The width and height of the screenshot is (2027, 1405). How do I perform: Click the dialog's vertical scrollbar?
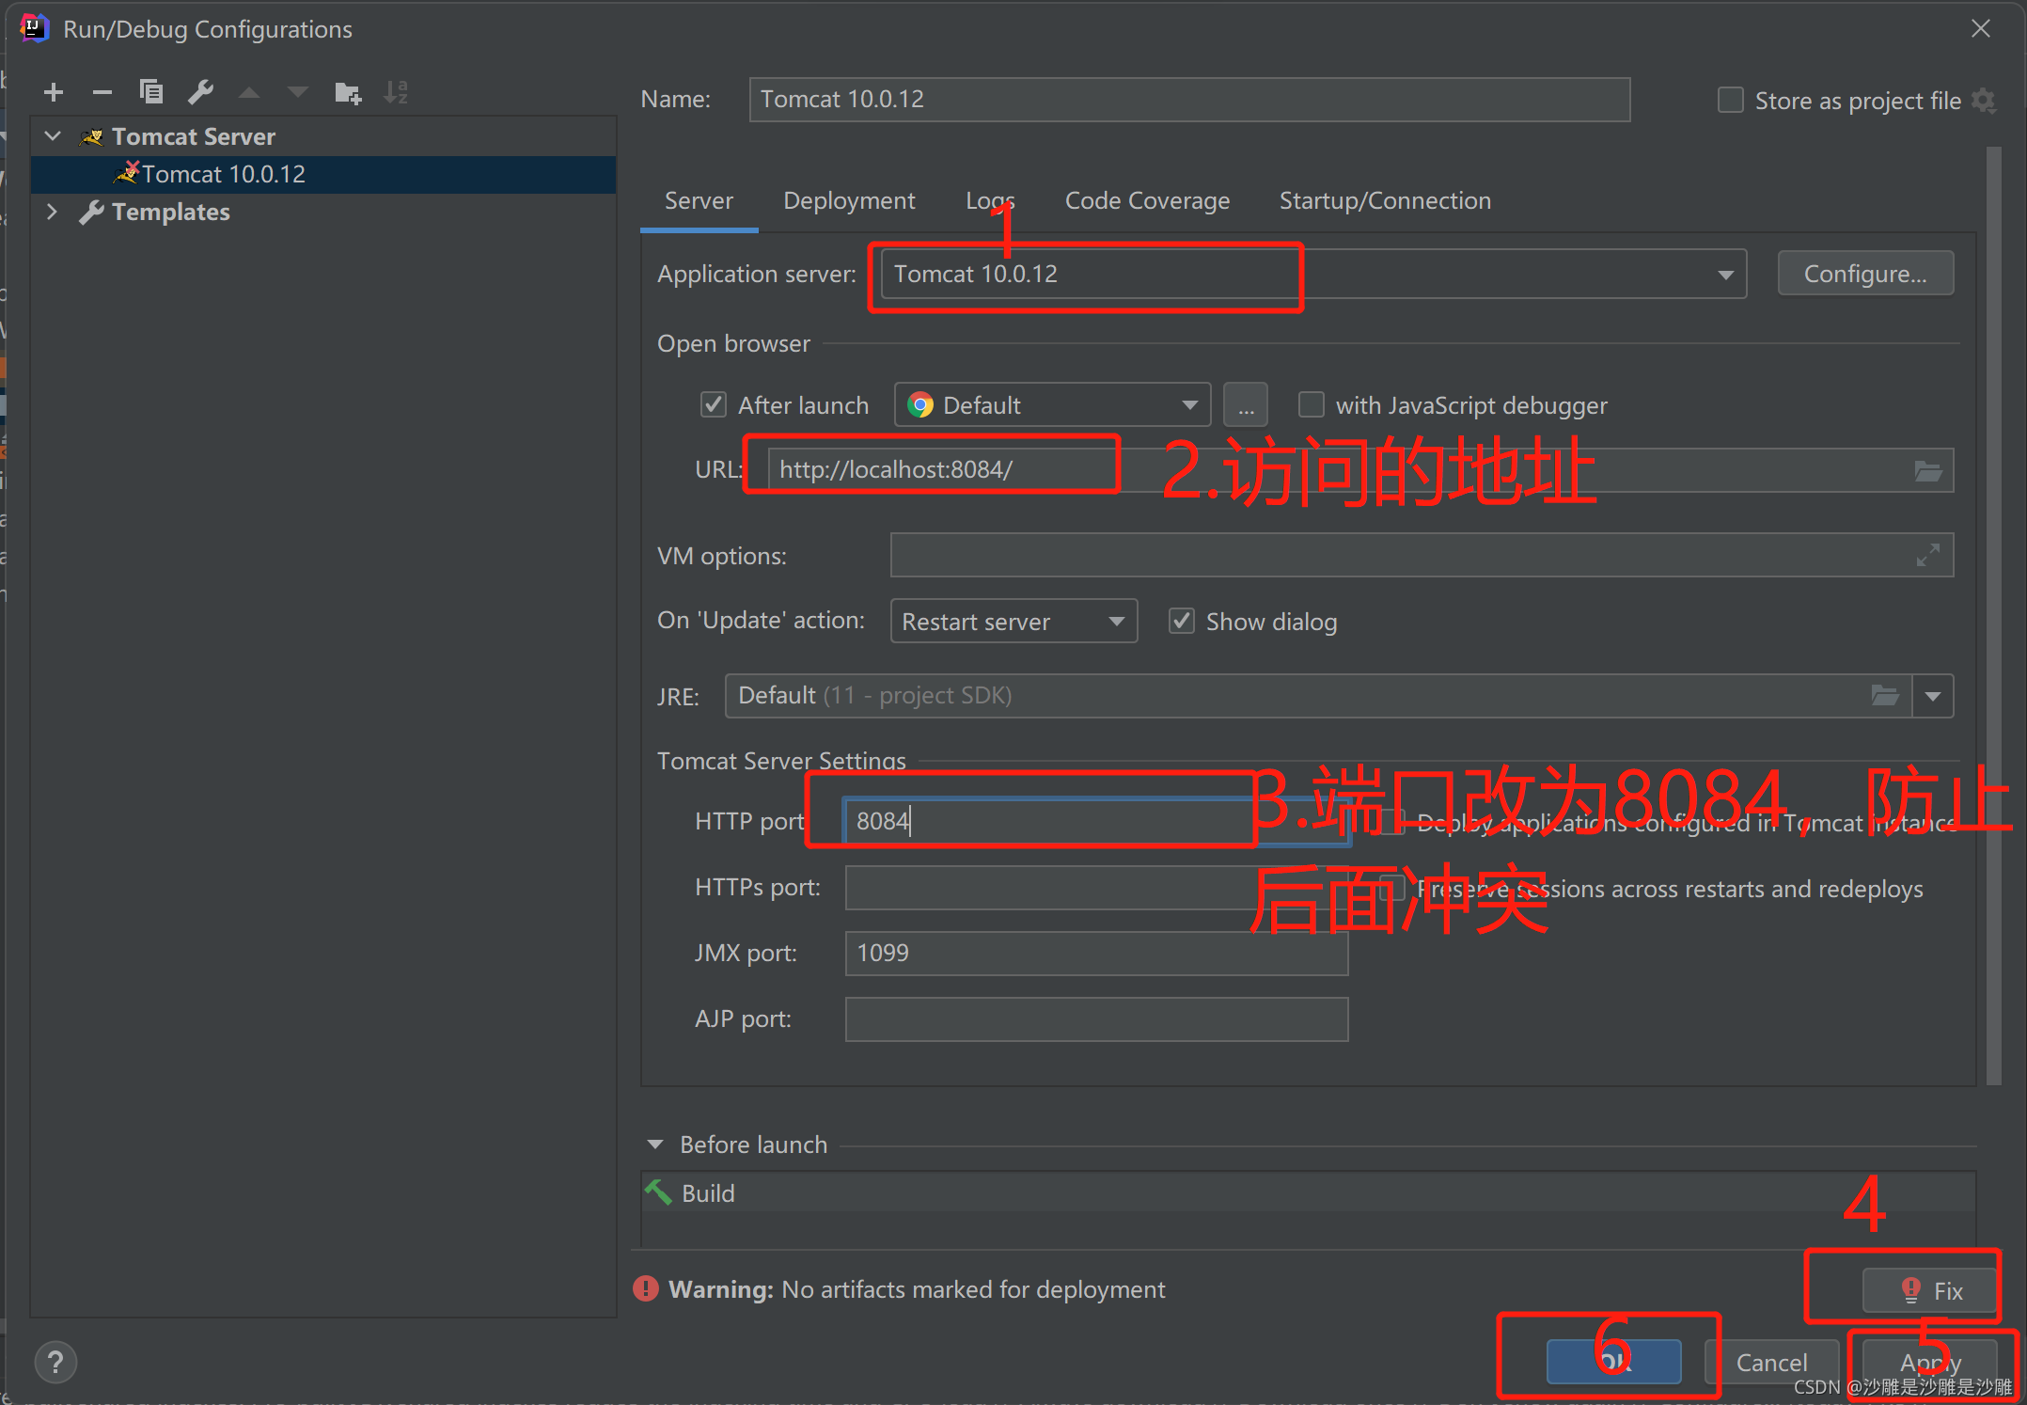click(x=1993, y=611)
